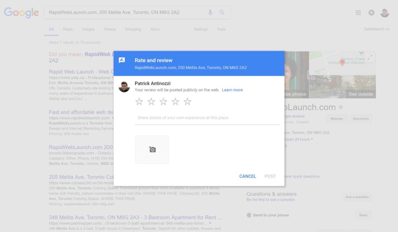
Task: Rate four stars in review dialog
Action: point(176,102)
